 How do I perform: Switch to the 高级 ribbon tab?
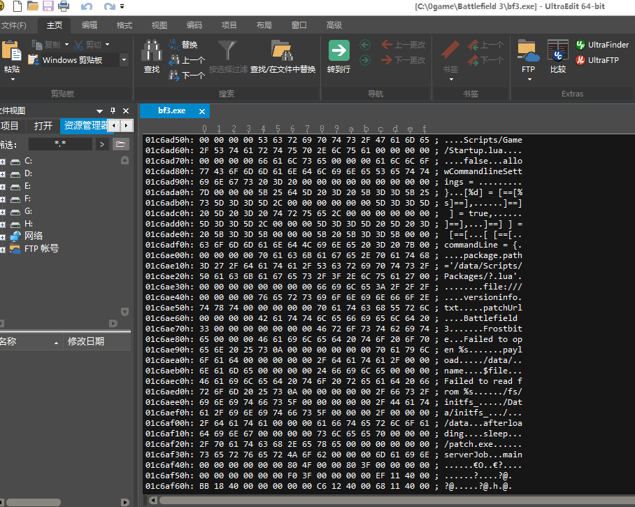(x=334, y=25)
